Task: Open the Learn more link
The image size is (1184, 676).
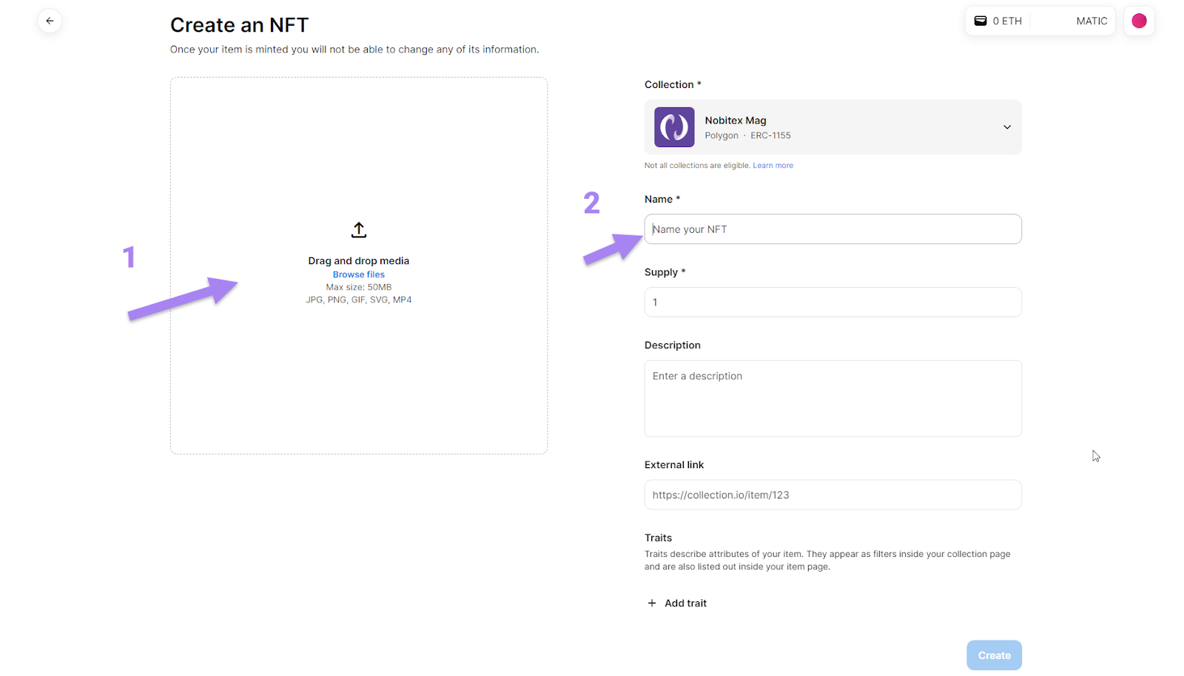Action: coord(773,166)
